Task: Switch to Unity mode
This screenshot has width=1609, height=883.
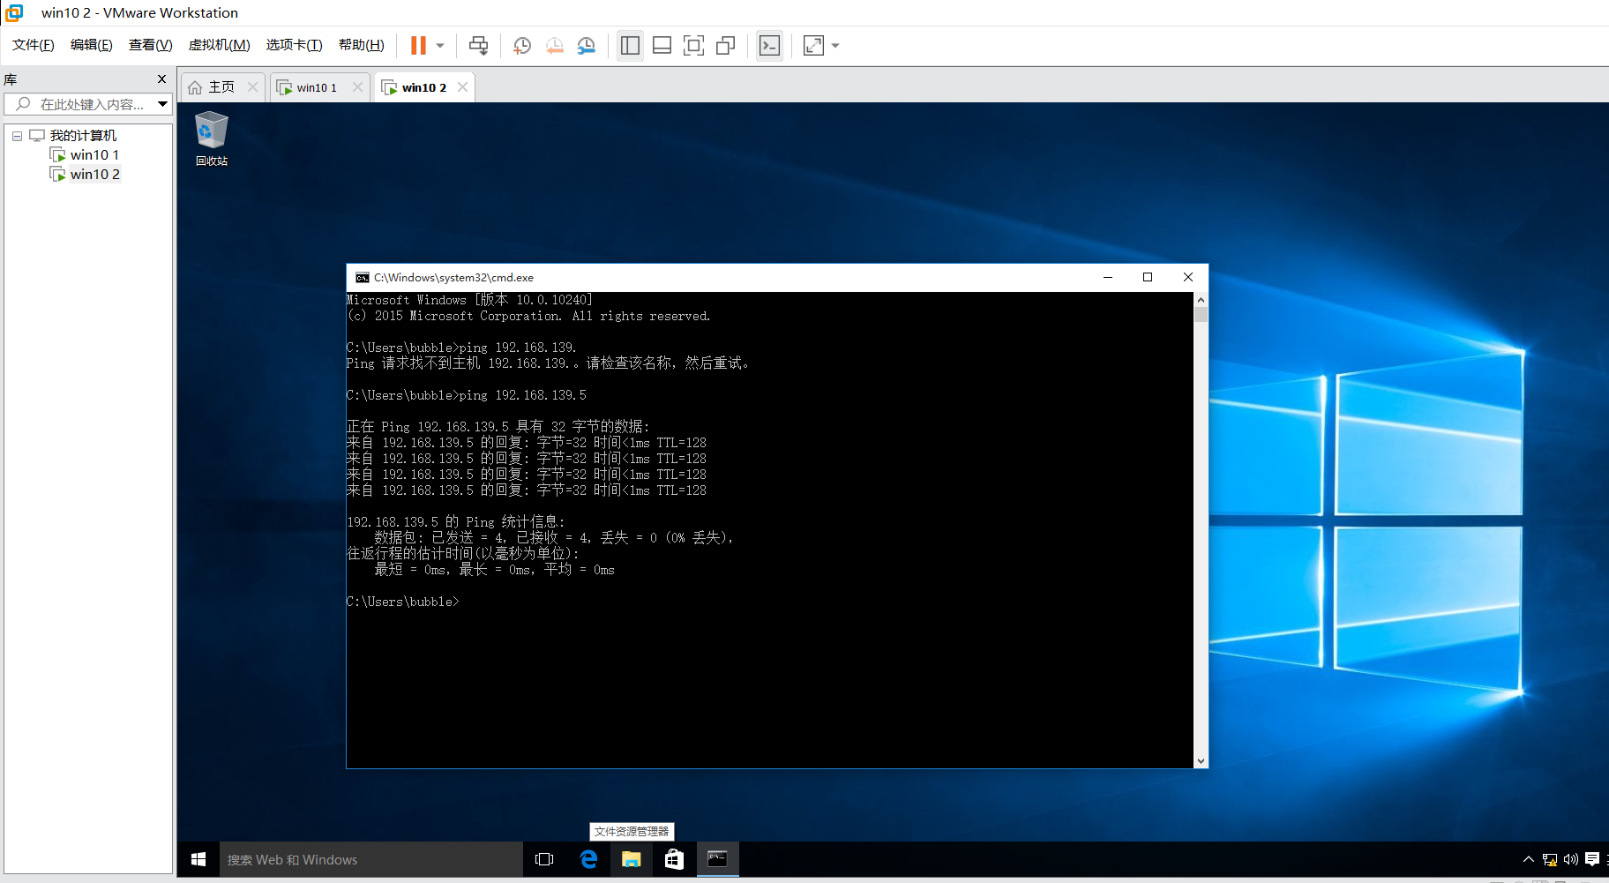Action: pos(726,46)
